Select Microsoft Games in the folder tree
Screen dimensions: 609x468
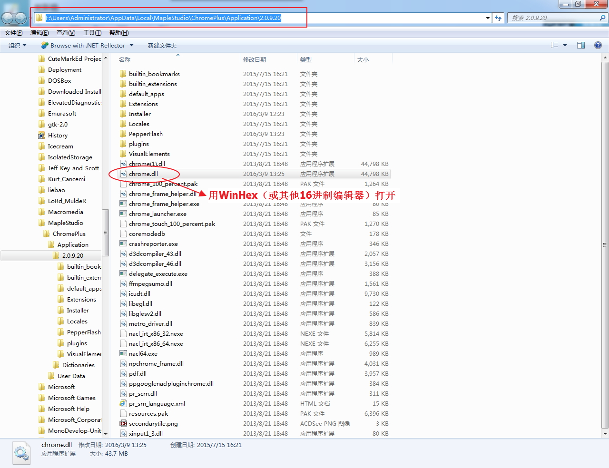72,398
